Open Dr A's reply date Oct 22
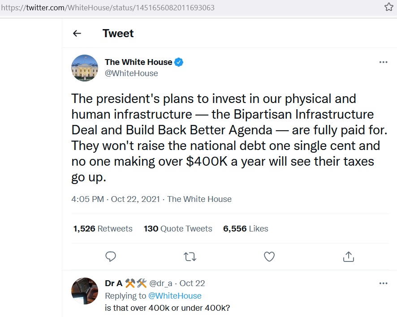This screenshot has height=317, width=397. 192,283
